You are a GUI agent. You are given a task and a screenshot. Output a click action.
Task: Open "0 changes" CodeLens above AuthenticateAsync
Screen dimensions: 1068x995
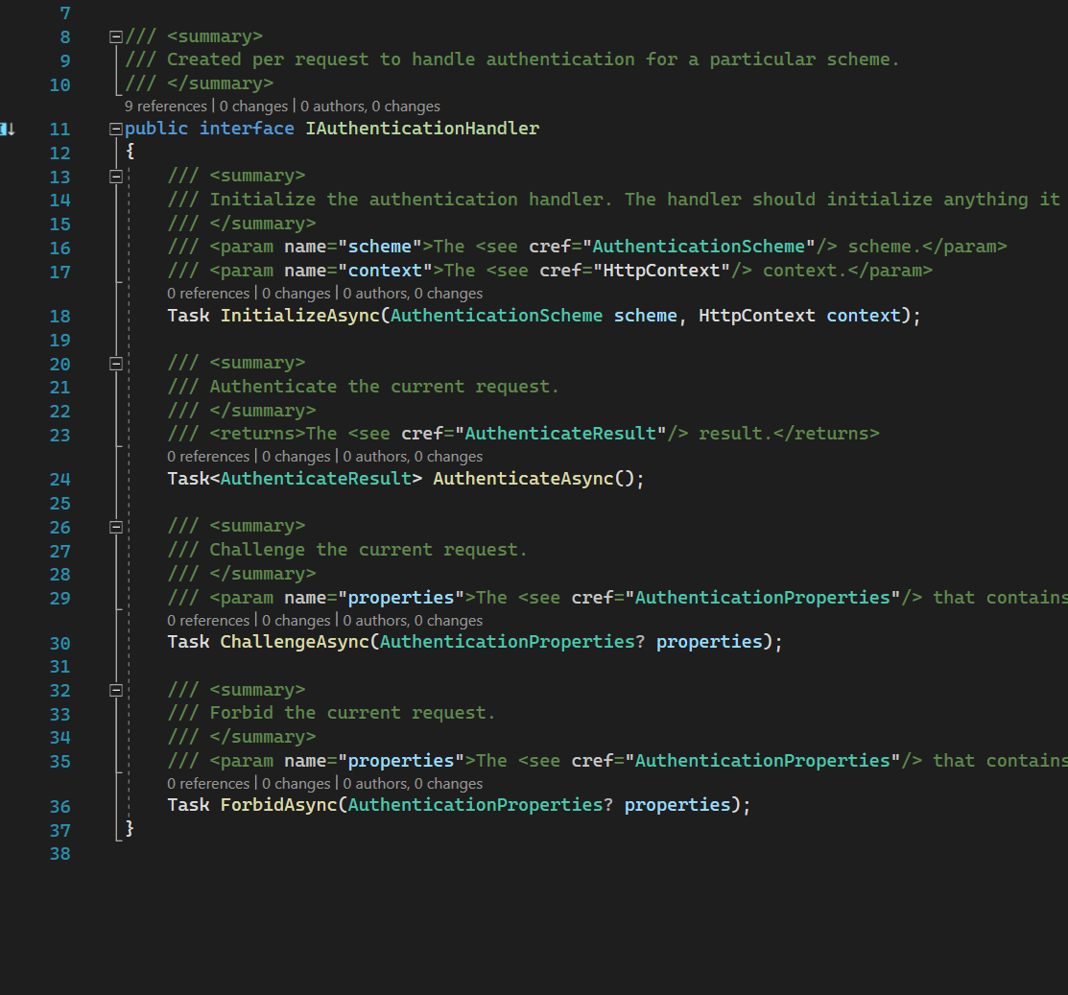(x=297, y=457)
